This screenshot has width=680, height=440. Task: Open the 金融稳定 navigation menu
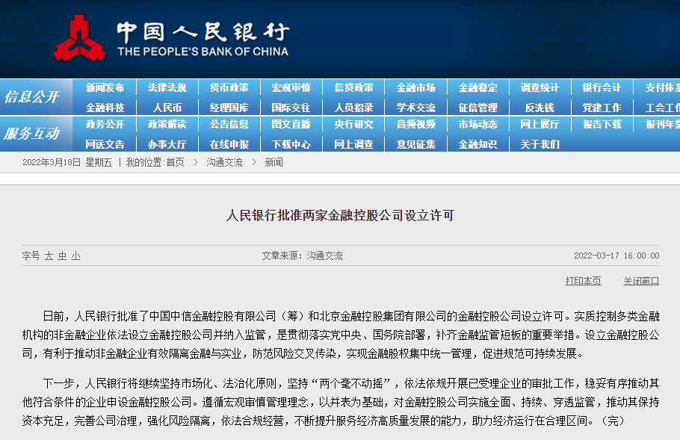click(x=477, y=87)
